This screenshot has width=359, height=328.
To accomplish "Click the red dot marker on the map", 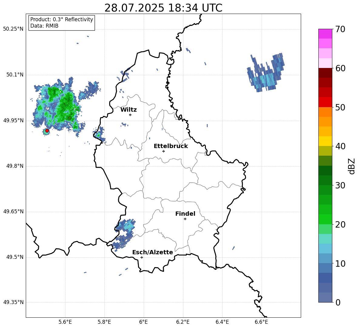I will (x=47, y=131).
